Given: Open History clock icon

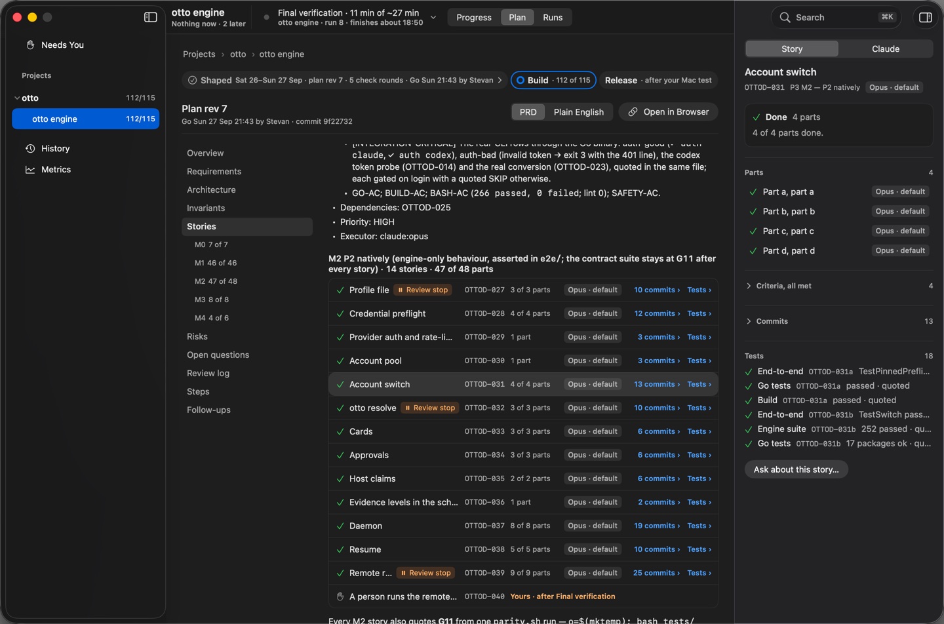Looking at the screenshot, I should tap(30, 149).
